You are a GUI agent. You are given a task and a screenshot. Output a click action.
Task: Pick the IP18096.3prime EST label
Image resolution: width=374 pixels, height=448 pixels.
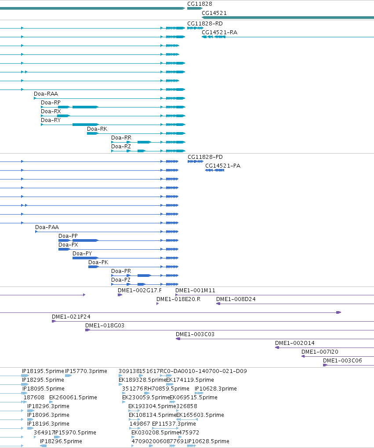(x=48, y=415)
